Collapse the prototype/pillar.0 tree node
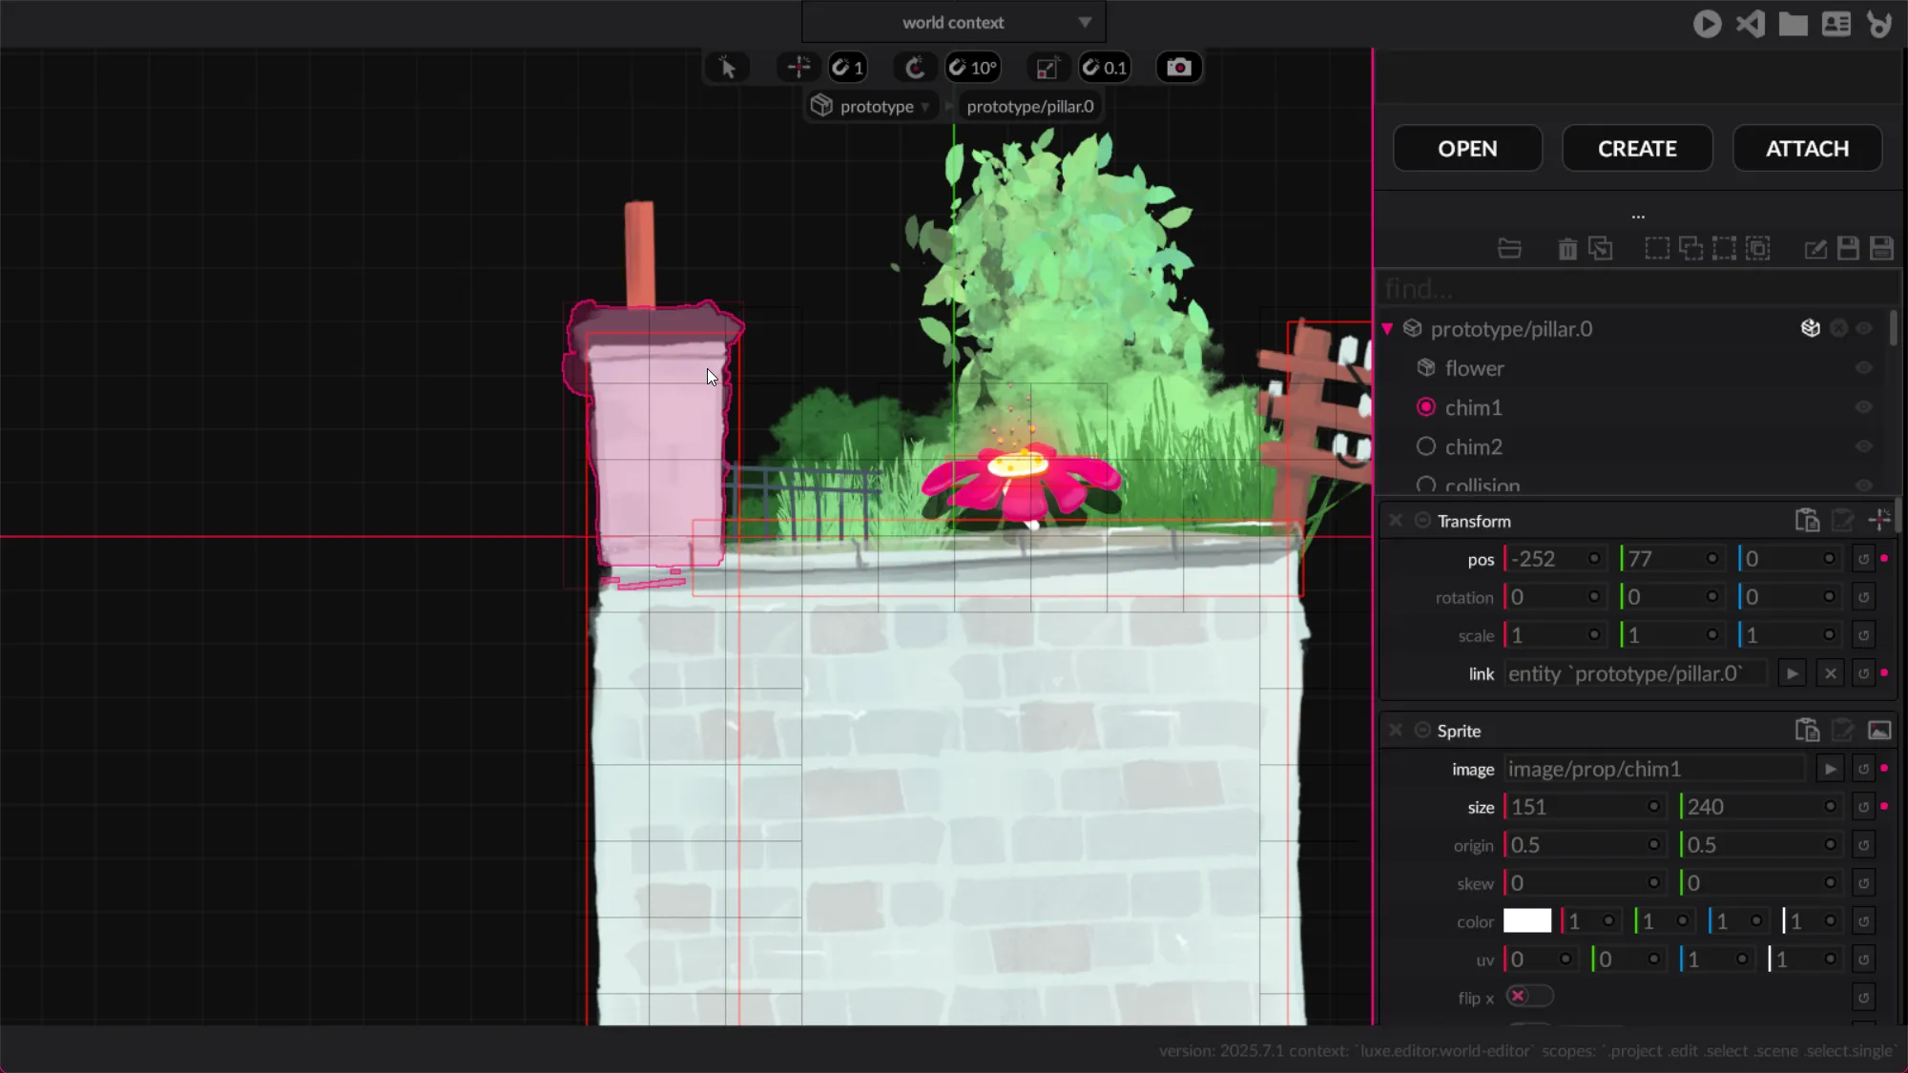The image size is (1908, 1073). pos(1388,329)
